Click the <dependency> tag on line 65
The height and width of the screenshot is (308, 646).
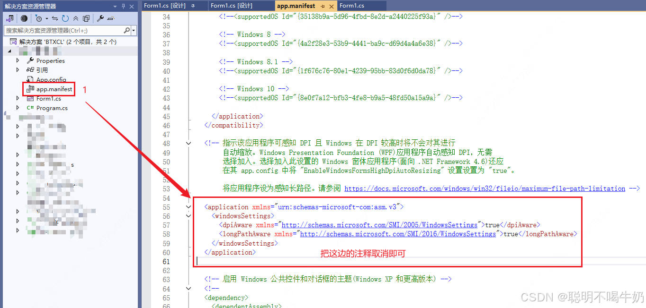click(x=226, y=298)
